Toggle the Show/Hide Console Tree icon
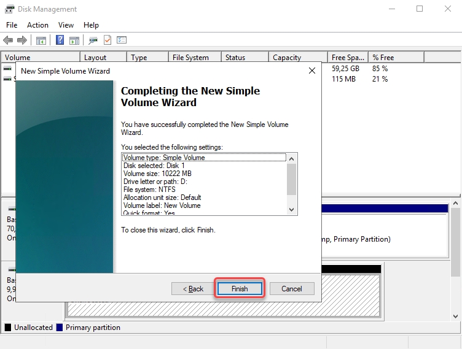The width and height of the screenshot is (462, 349). tap(41, 40)
